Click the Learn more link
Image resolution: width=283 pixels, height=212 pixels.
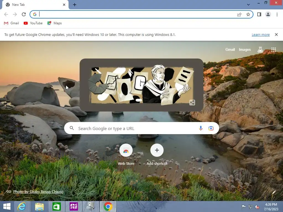pos(261,35)
